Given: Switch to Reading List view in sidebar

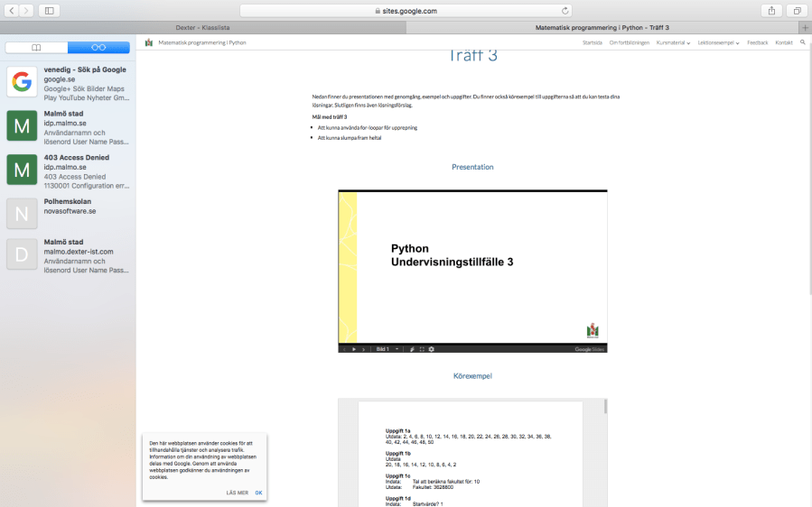Looking at the screenshot, I should (98, 47).
